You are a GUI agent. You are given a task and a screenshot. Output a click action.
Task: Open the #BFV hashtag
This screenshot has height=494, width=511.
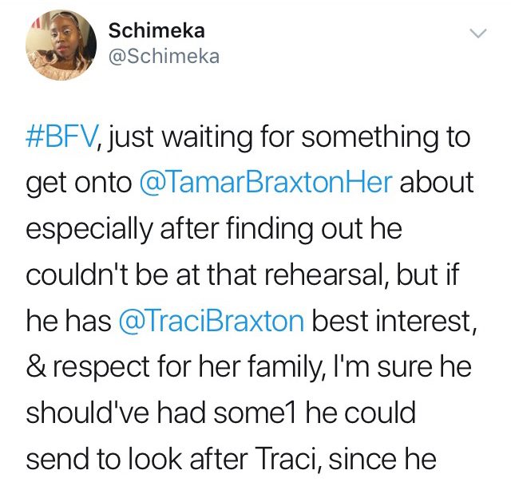(61, 136)
